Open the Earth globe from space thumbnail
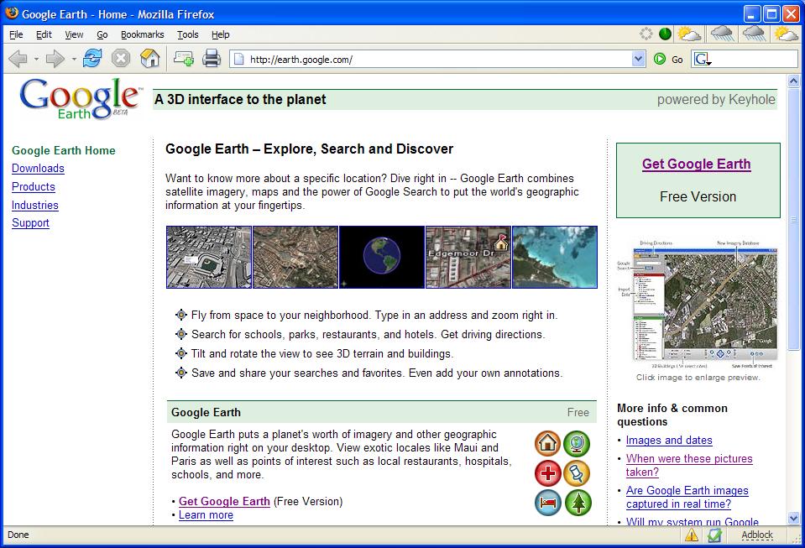The width and height of the screenshot is (805, 548). coord(382,257)
